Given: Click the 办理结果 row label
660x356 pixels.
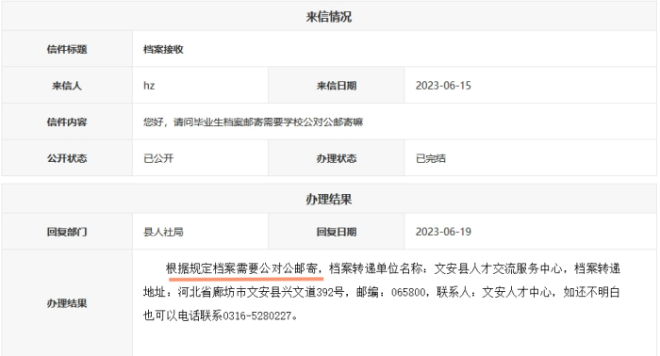Looking at the screenshot, I should [67, 303].
